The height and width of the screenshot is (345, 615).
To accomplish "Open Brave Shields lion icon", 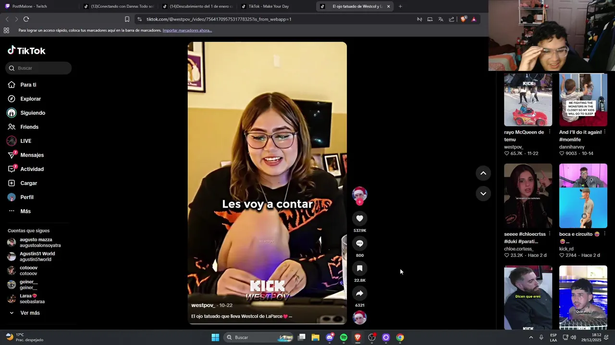I will [x=464, y=19].
